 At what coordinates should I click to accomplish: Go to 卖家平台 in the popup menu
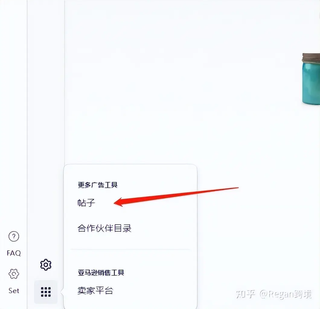click(95, 290)
